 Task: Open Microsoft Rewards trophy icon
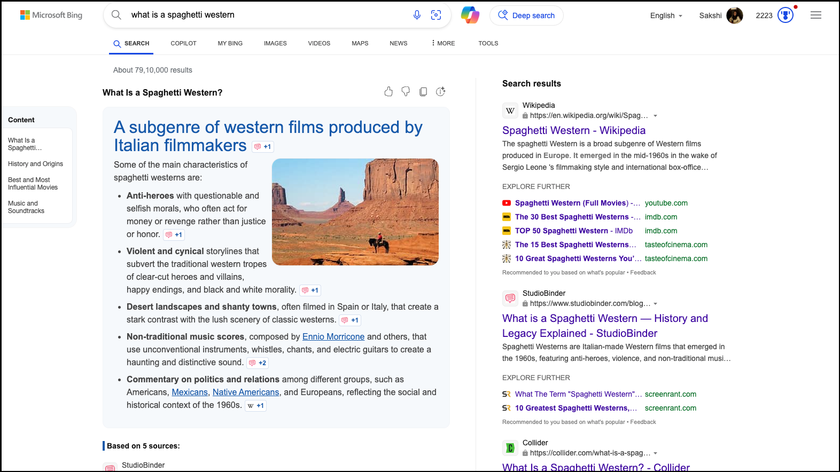785,15
